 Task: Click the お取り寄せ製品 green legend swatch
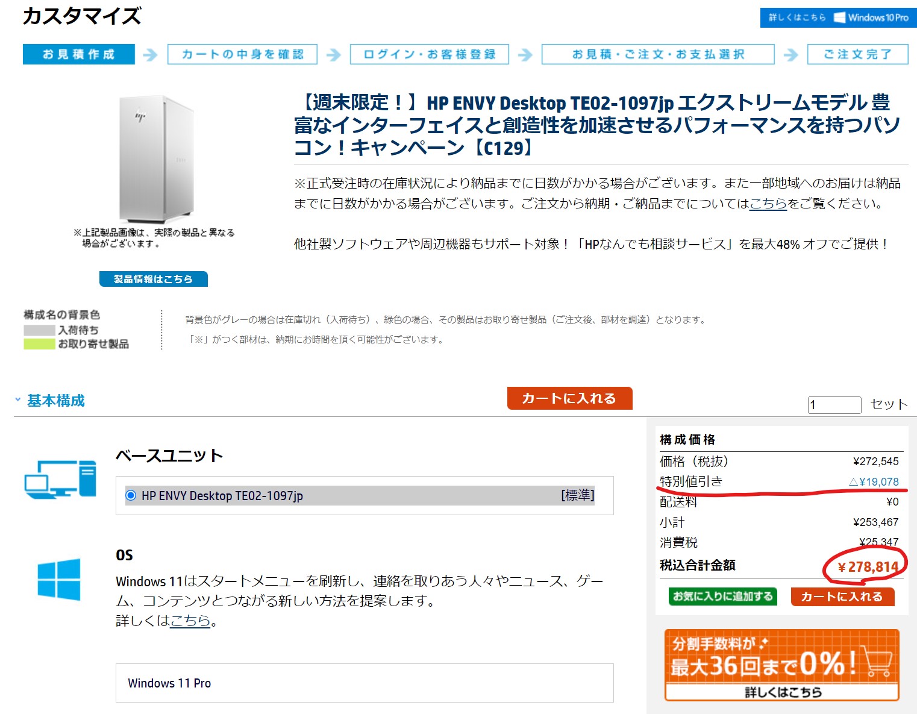point(40,344)
